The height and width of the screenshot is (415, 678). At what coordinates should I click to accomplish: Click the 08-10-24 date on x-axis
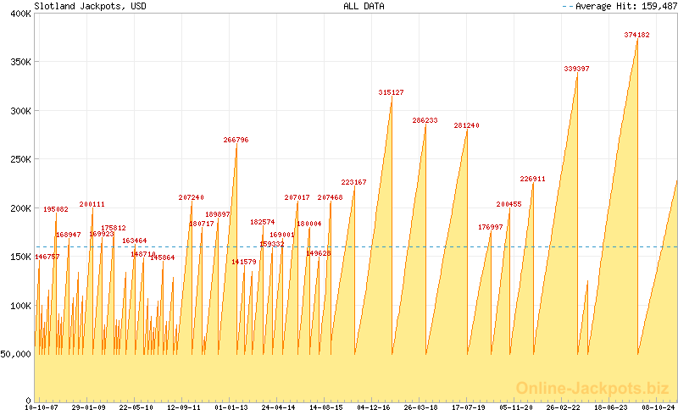tap(658, 407)
